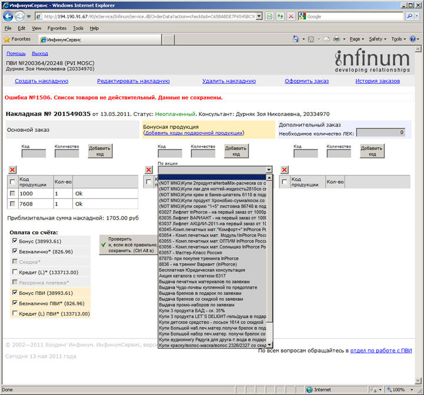This screenshot has width=424, height=395.
Task: Click the Редактировать накладную link
Action: [133, 81]
